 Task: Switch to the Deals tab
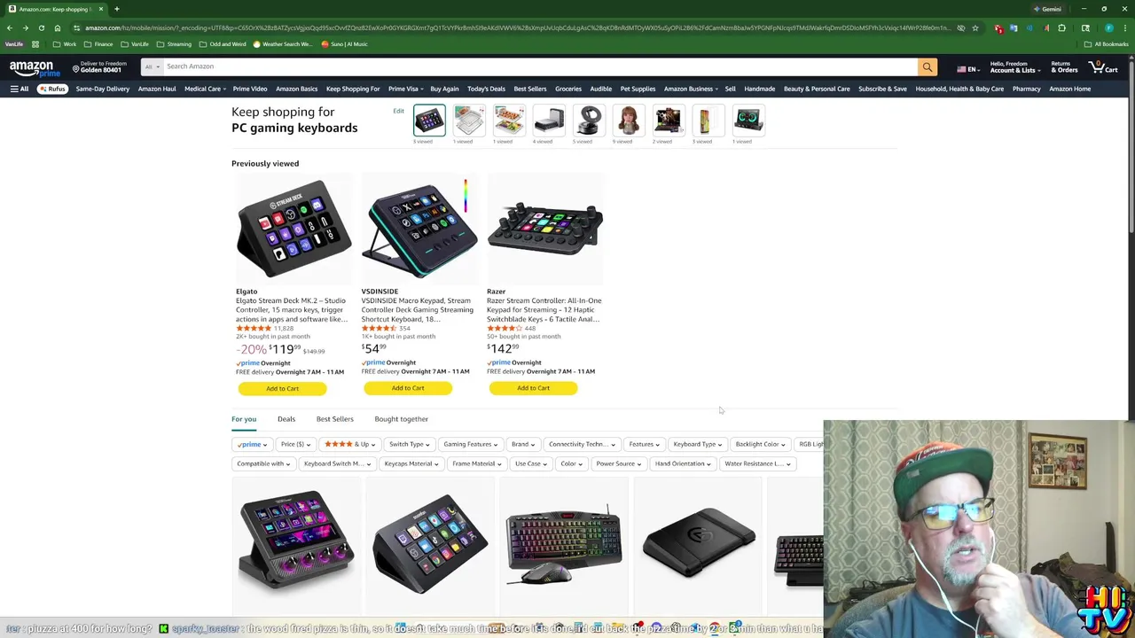point(286,419)
